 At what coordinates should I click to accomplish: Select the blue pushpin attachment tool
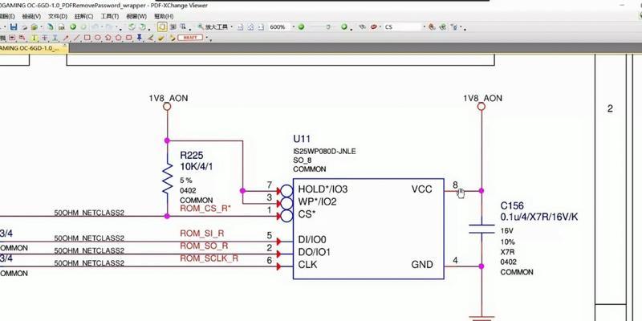[x=139, y=37]
